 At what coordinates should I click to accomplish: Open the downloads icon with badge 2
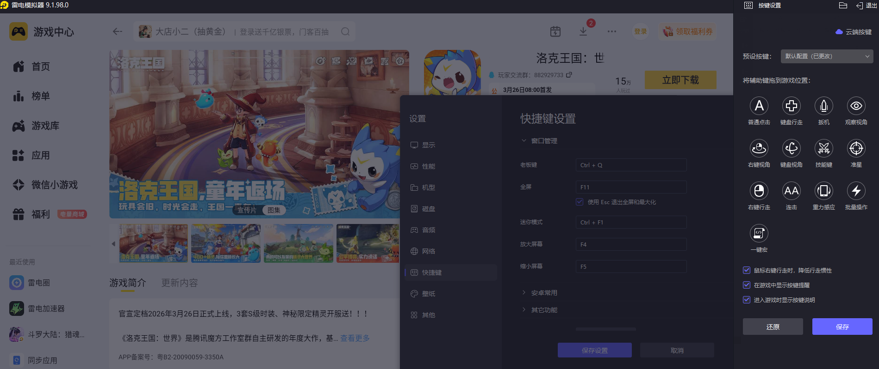pyautogui.click(x=583, y=31)
